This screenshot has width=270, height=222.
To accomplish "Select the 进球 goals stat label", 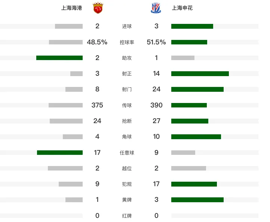I will (x=127, y=26).
